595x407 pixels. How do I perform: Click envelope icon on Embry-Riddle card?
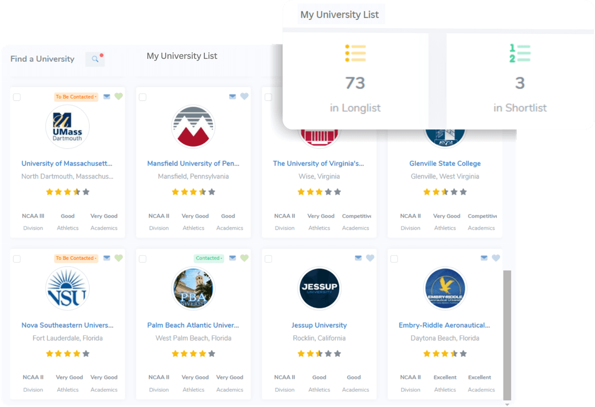(x=484, y=258)
